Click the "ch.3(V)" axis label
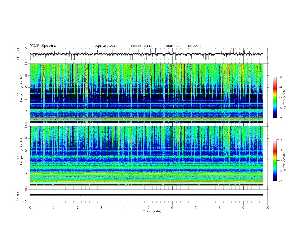Screen dimensions: 301x233 coord(18,195)
